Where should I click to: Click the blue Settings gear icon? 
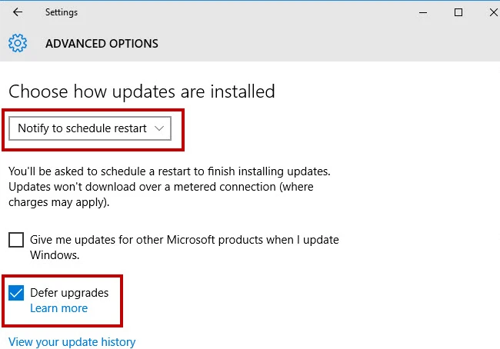click(18, 43)
